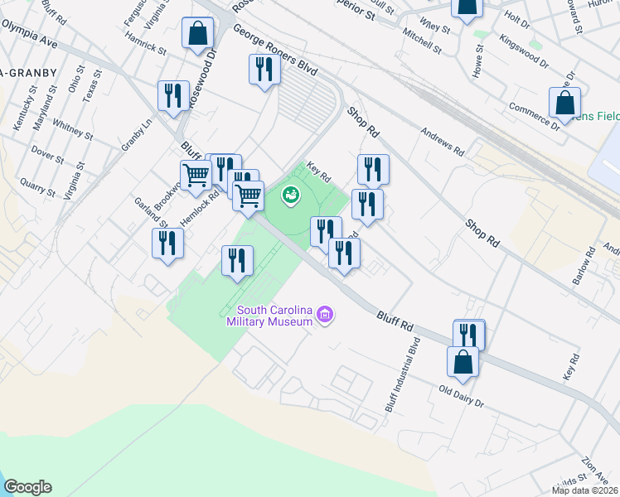Click the restaurant marker just right of Key Rd label

point(373,170)
